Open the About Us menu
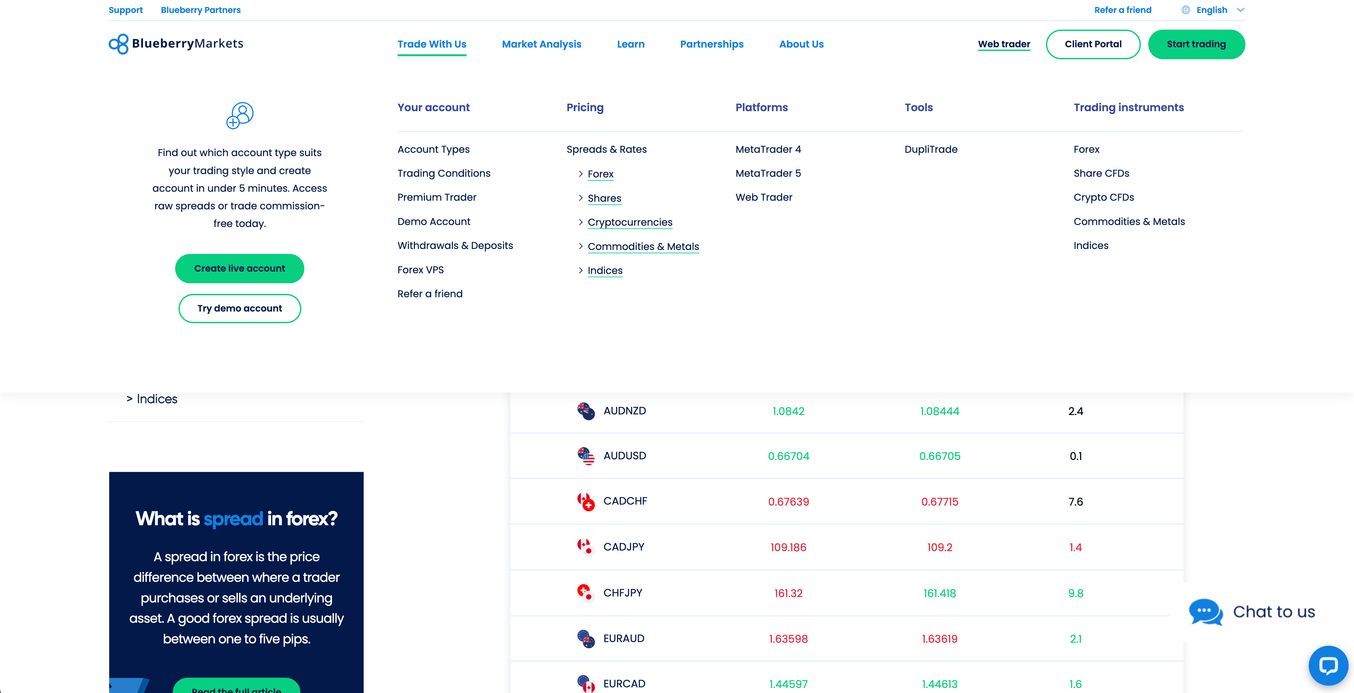 click(x=801, y=44)
